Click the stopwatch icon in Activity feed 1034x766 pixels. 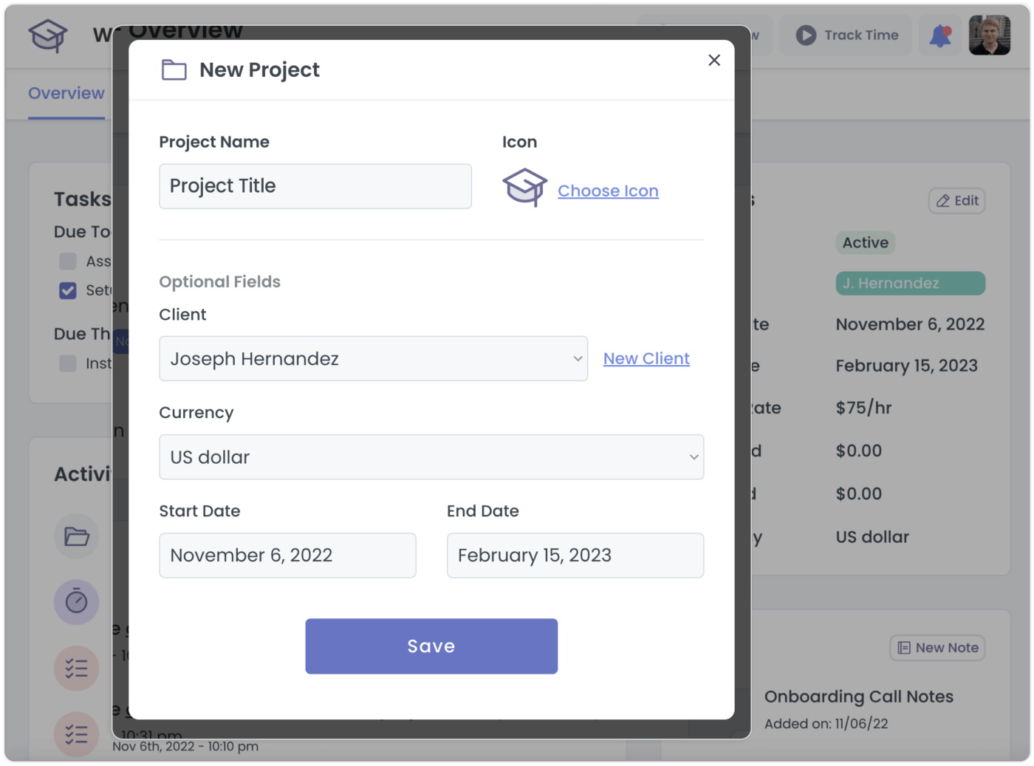click(76, 601)
